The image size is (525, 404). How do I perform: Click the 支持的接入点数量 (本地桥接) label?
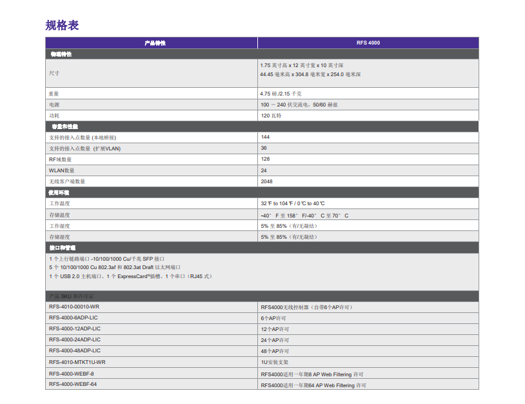click(83, 137)
